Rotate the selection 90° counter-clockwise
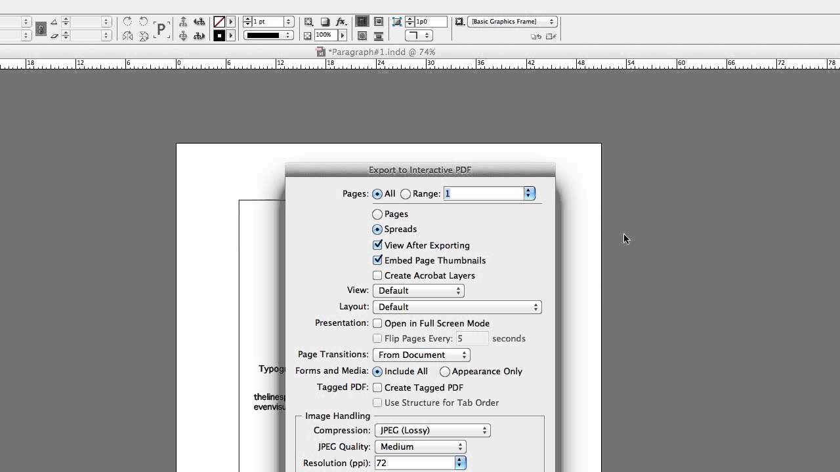840x472 pixels. (x=143, y=22)
